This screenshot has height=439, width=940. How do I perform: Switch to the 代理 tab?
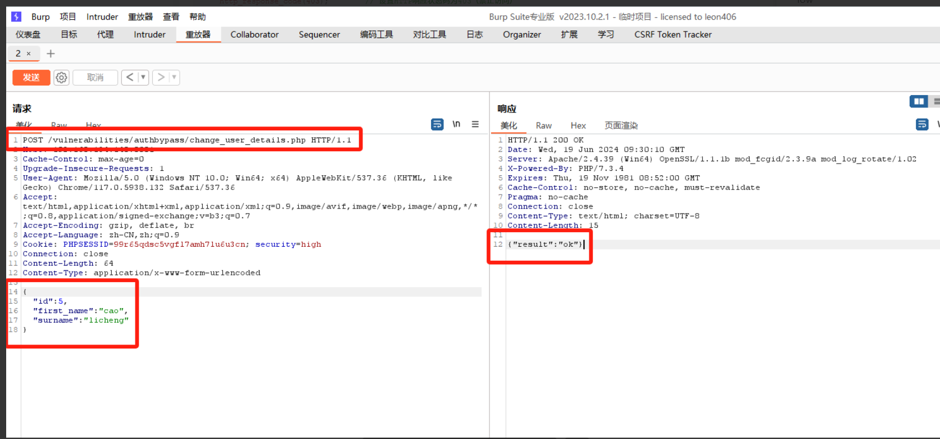tap(105, 34)
